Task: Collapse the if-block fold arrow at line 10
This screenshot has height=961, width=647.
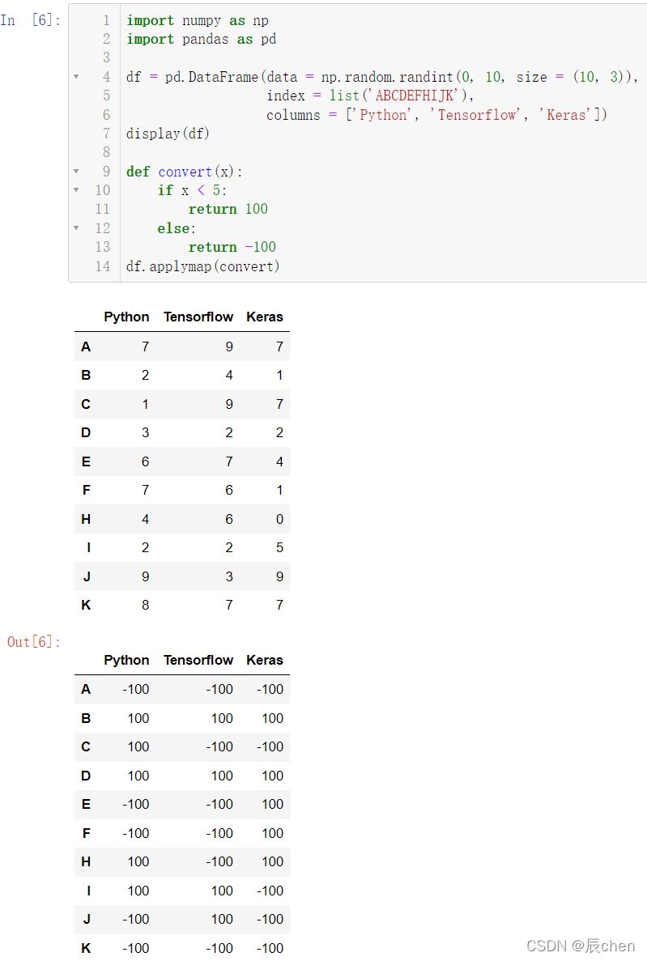Action: point(76,190)
